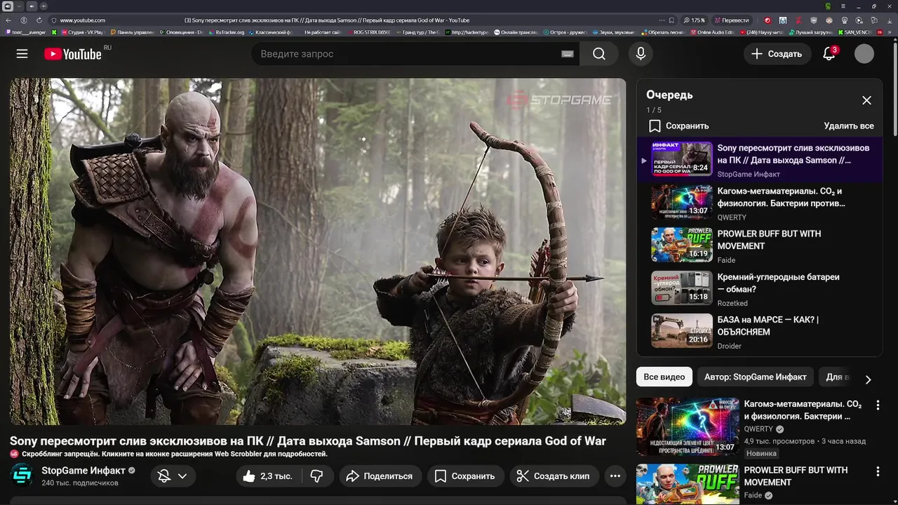Select the 'Все видео' filter chip
The image size is (898, 505).
[x=664, y=377]
